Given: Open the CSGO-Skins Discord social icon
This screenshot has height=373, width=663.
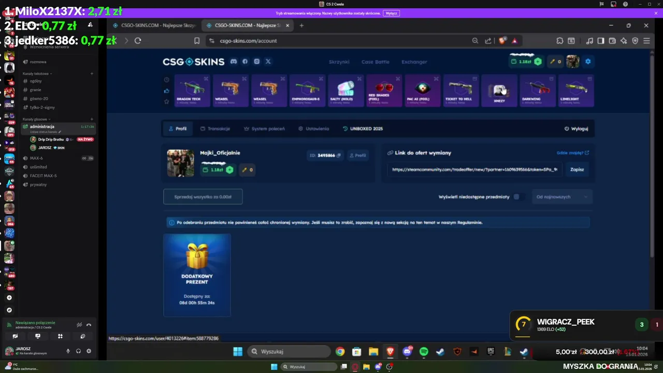Looking at the screenshot, I should (234, 62).
